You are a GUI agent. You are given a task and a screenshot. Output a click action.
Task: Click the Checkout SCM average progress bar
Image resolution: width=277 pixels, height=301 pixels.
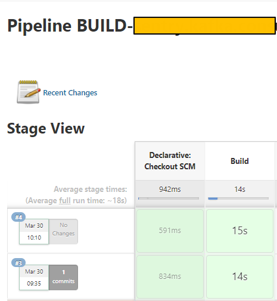click(x=169, y=198)
